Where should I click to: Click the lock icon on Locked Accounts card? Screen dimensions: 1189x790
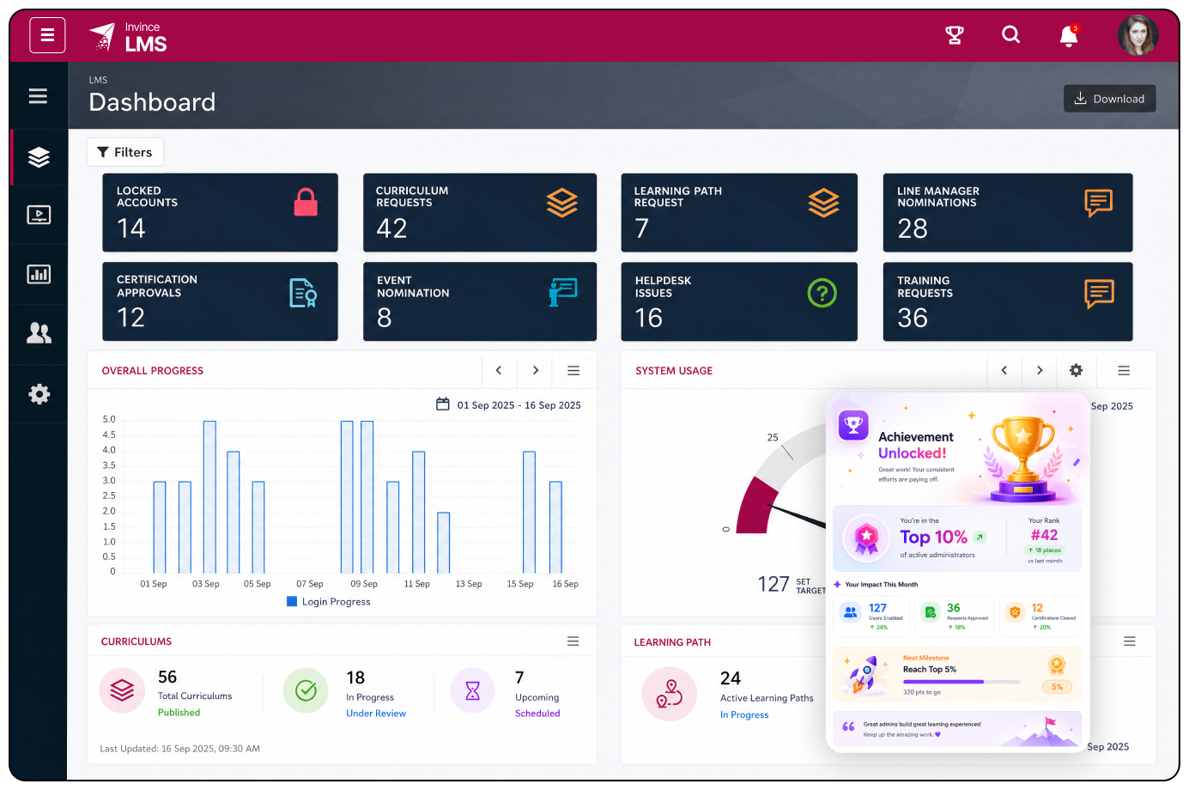(x=306, y=203)
